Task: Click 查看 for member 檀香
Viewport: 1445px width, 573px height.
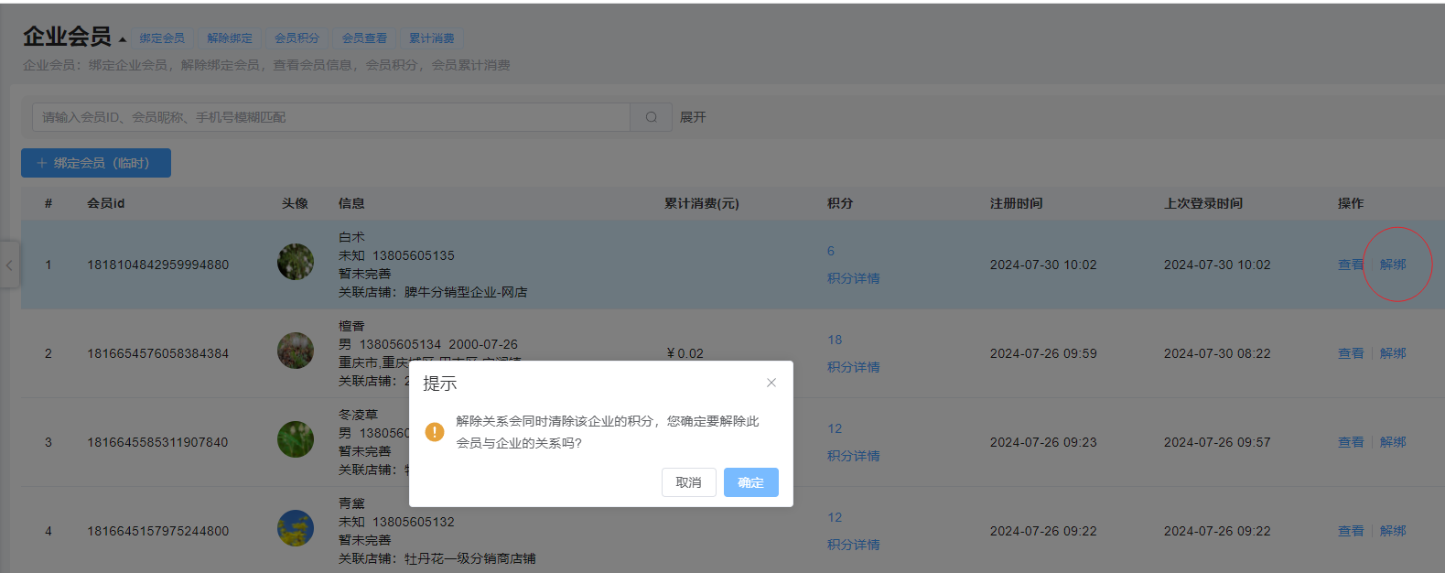Action: pyautogui.click(x=1351, y=353)
